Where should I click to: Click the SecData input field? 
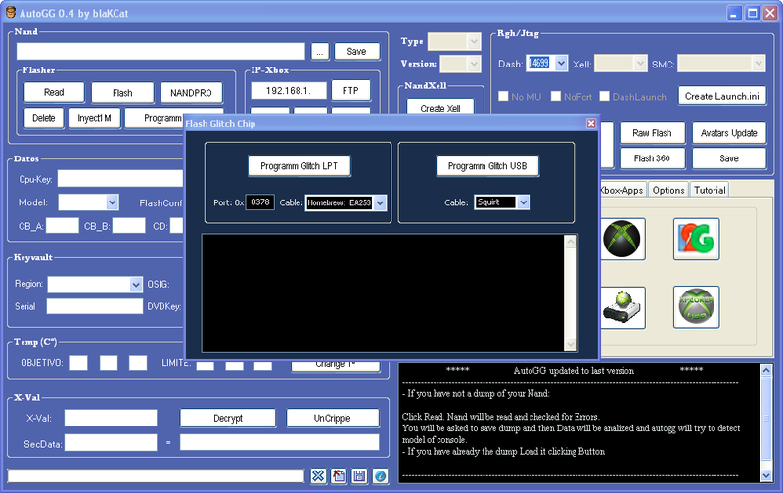tap(111, 442)
